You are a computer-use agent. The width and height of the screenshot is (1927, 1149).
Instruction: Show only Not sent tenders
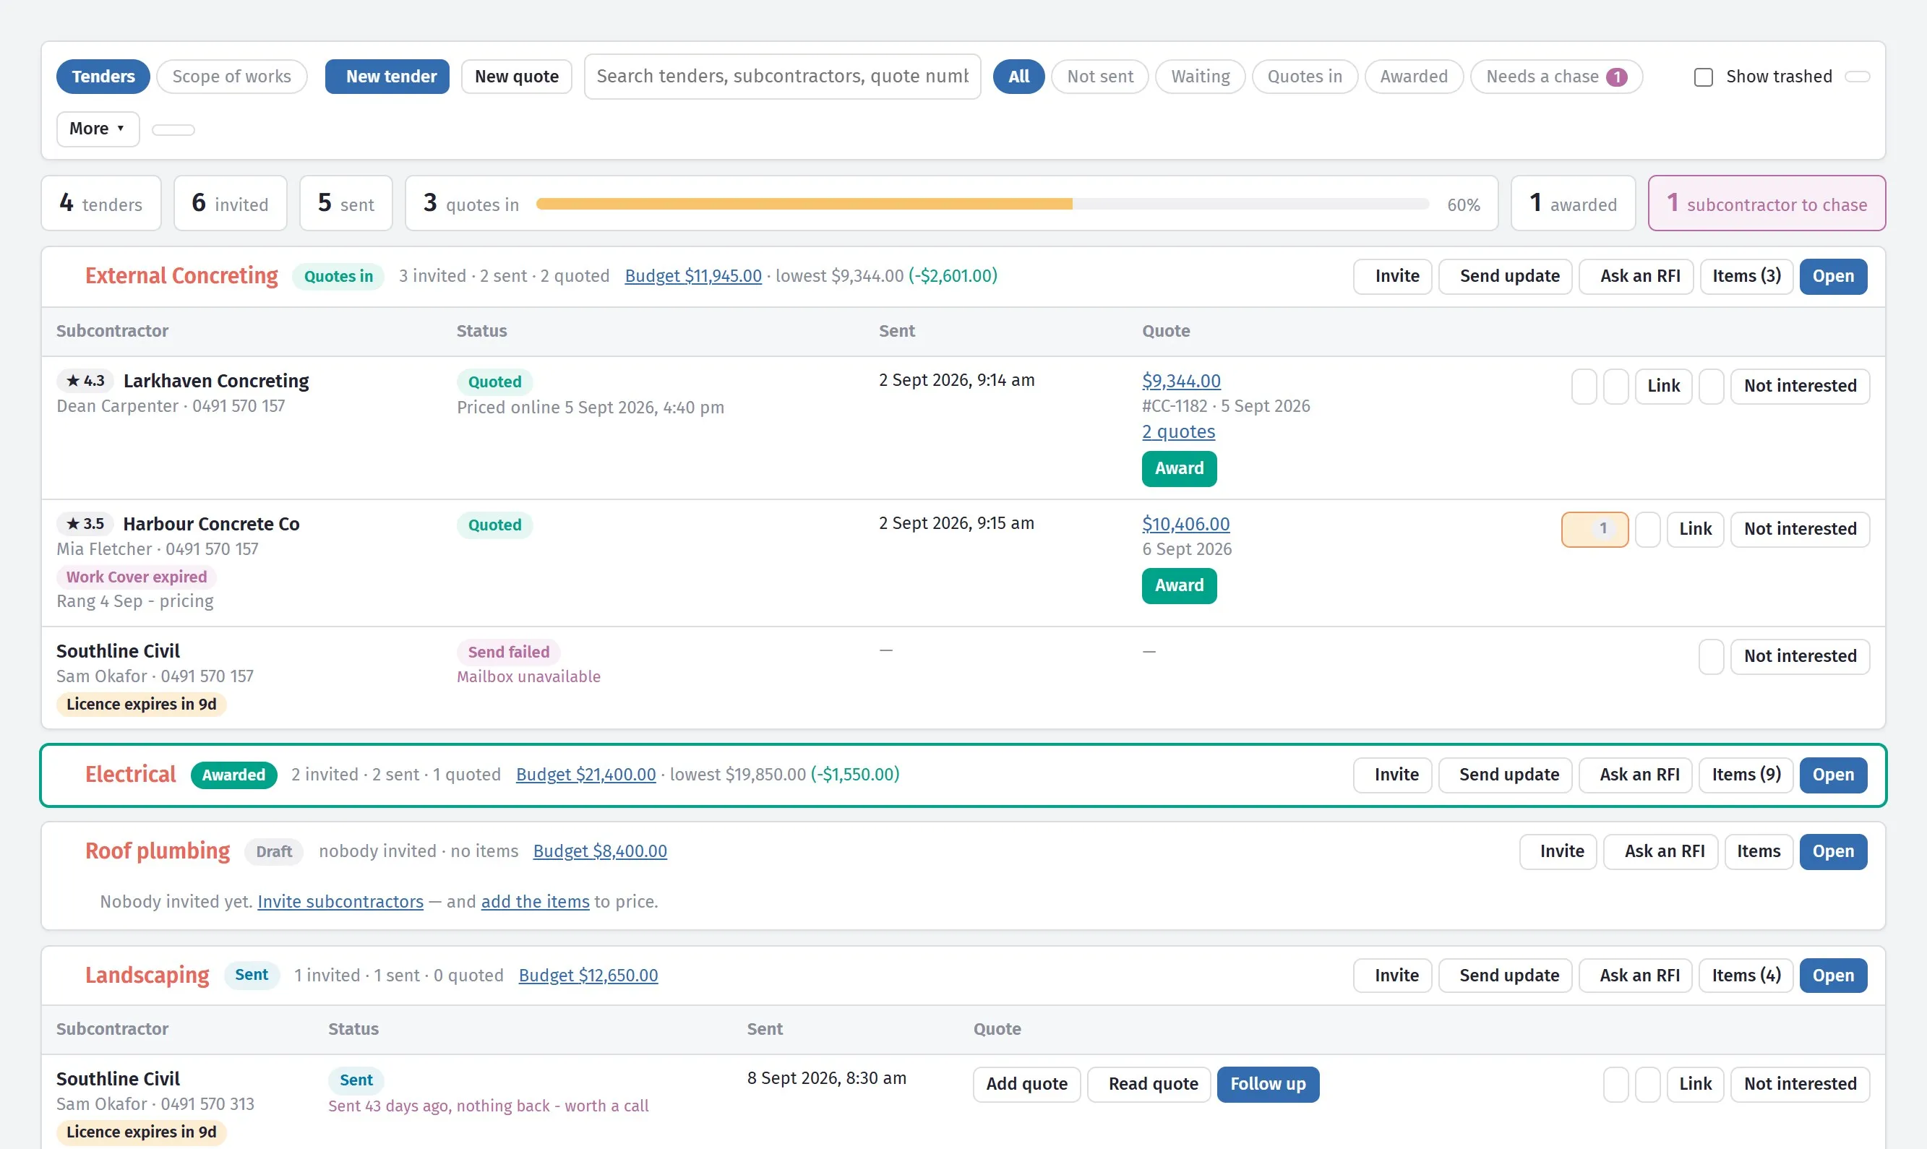[x=1099, y=77]
